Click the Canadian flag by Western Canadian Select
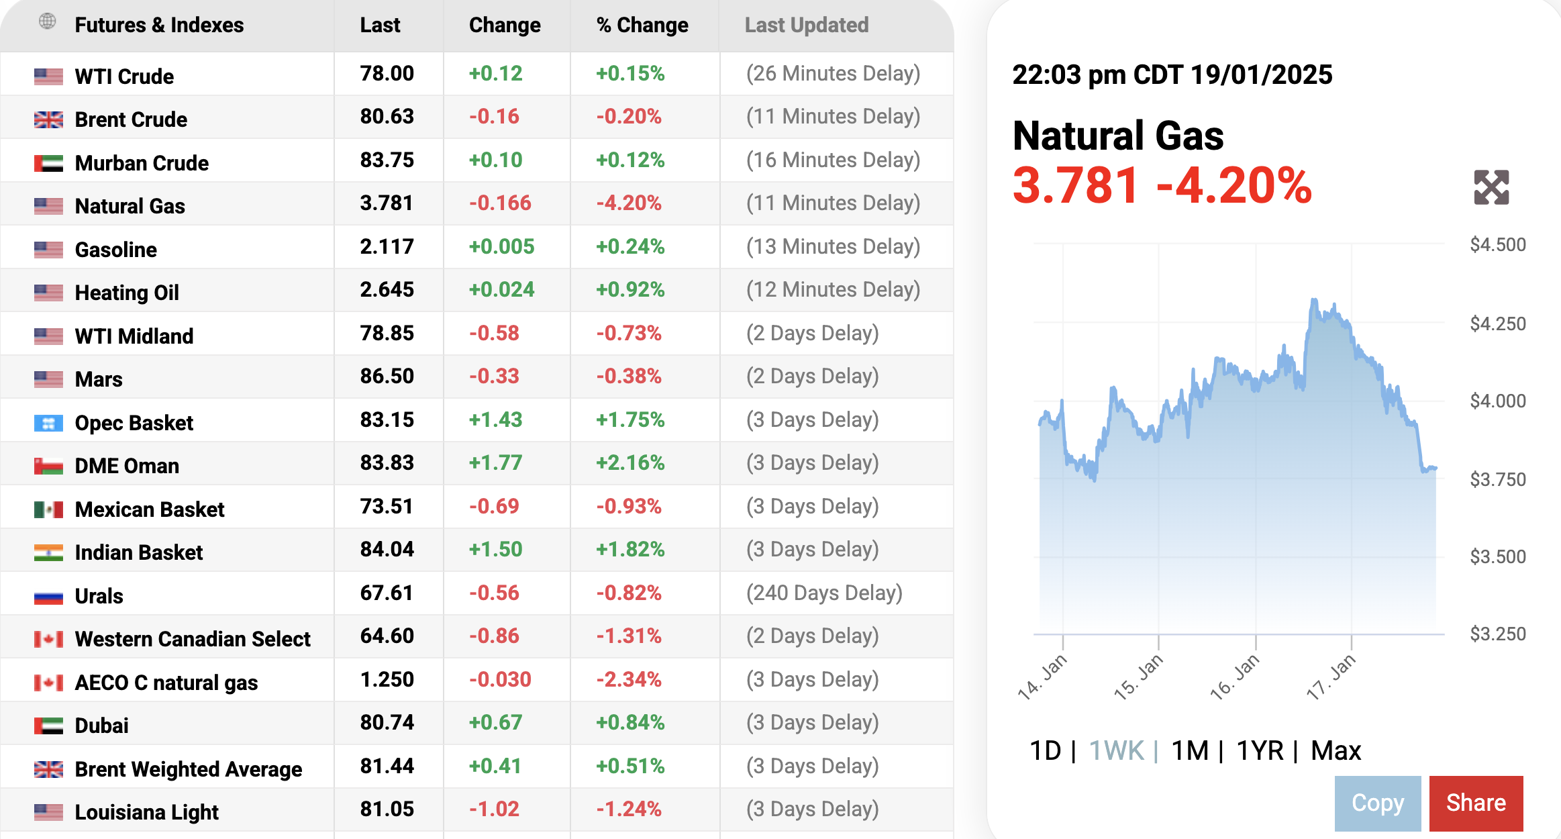This screenshot has width=1561, height=839. [48, 639]
